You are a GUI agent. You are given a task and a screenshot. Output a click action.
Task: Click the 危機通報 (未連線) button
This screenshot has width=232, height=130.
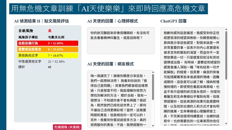coord(67,127)
